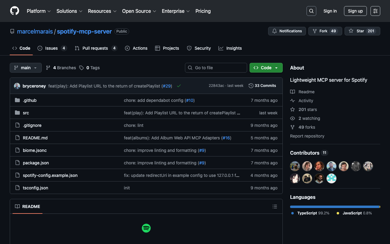The image size is (390, 244).
Task: Open the Platform navigation menu
Action: [39, 11]
